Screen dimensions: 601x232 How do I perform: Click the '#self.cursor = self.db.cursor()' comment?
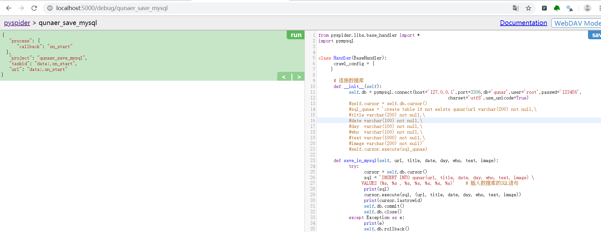click(x=388, y=103)
